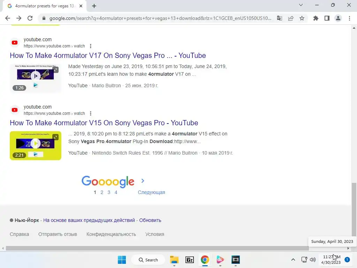Toggle Chrome side panel icon
The image size is (357, 268).
(x=327, y=18)
